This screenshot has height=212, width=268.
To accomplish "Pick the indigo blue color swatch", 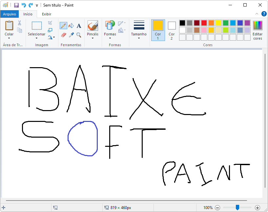I will pos(240,23).
